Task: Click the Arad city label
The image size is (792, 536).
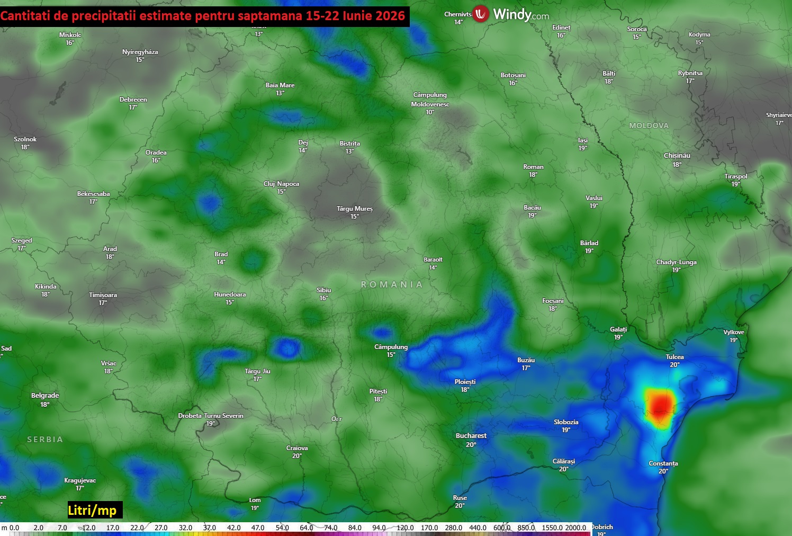Action: [x=110, y=249]
